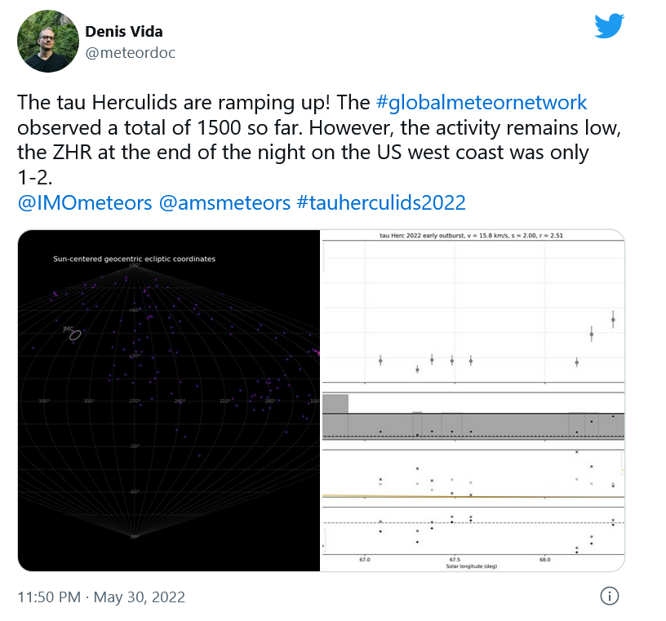Image resolution: width=666 pixels, height=621 pixels.
Task: Click the 68.0 tick label on chart axis
Action: point(544,560)
